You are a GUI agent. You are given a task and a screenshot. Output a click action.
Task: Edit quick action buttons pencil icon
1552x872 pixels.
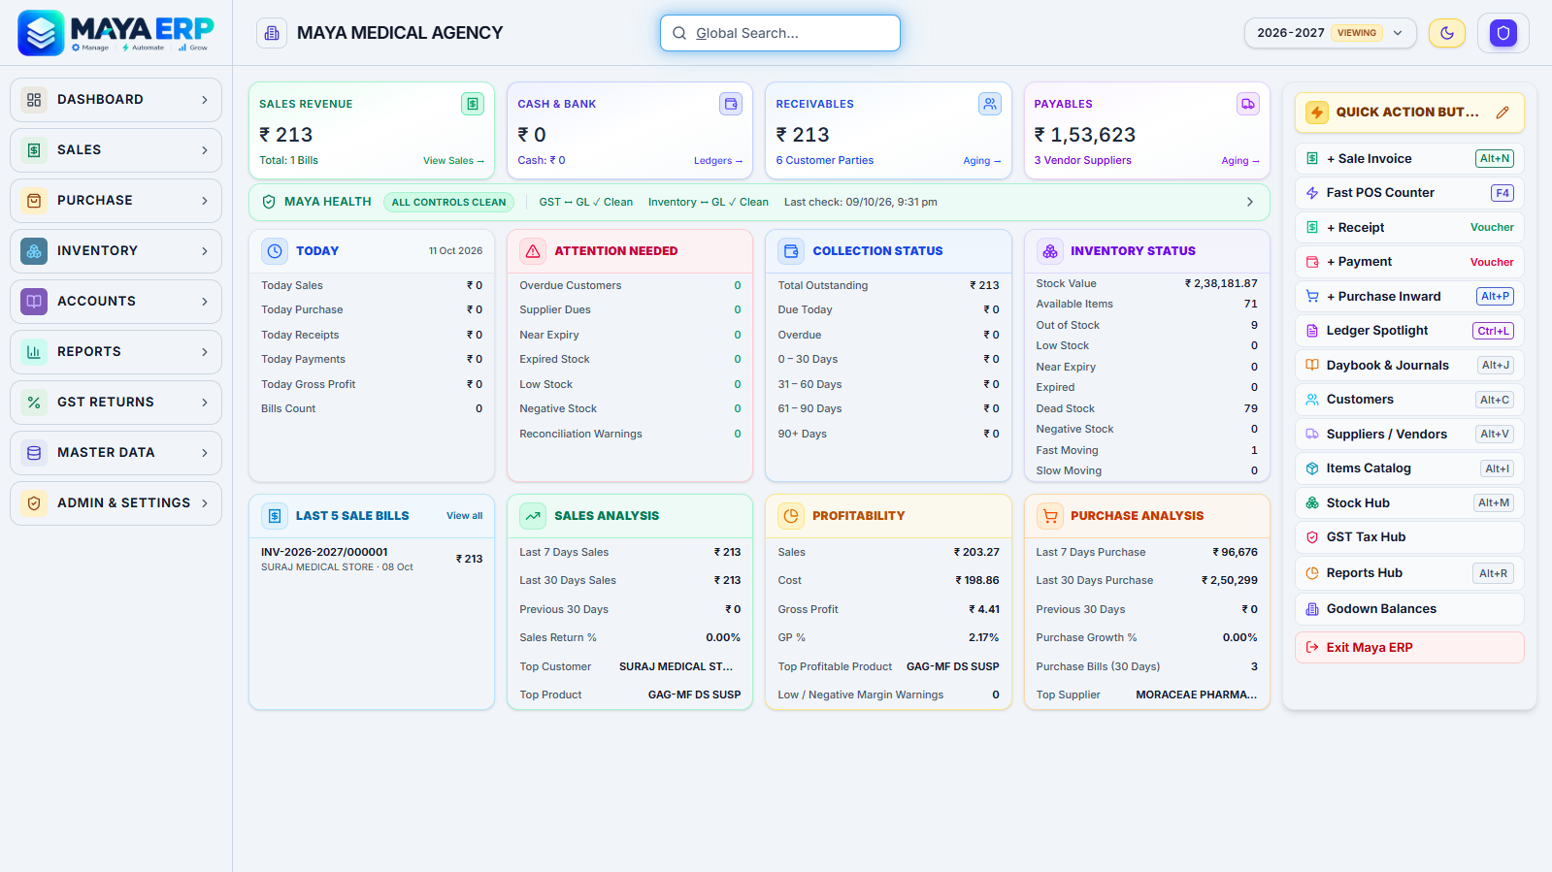point(1502,113)
